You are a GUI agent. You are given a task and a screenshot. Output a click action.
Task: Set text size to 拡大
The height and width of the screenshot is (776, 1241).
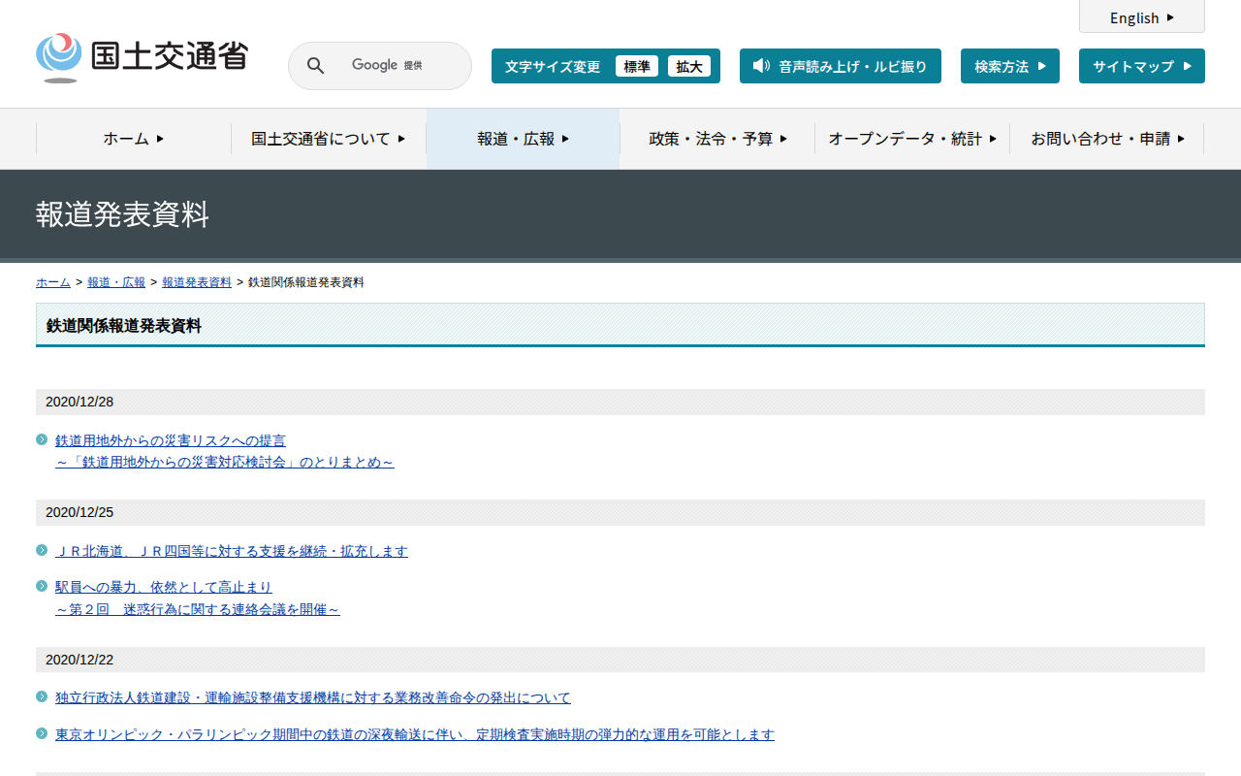688,66
